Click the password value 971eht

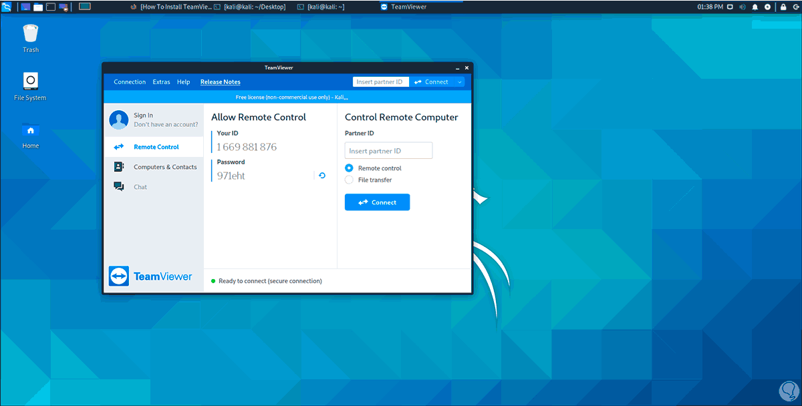point(231,176)
